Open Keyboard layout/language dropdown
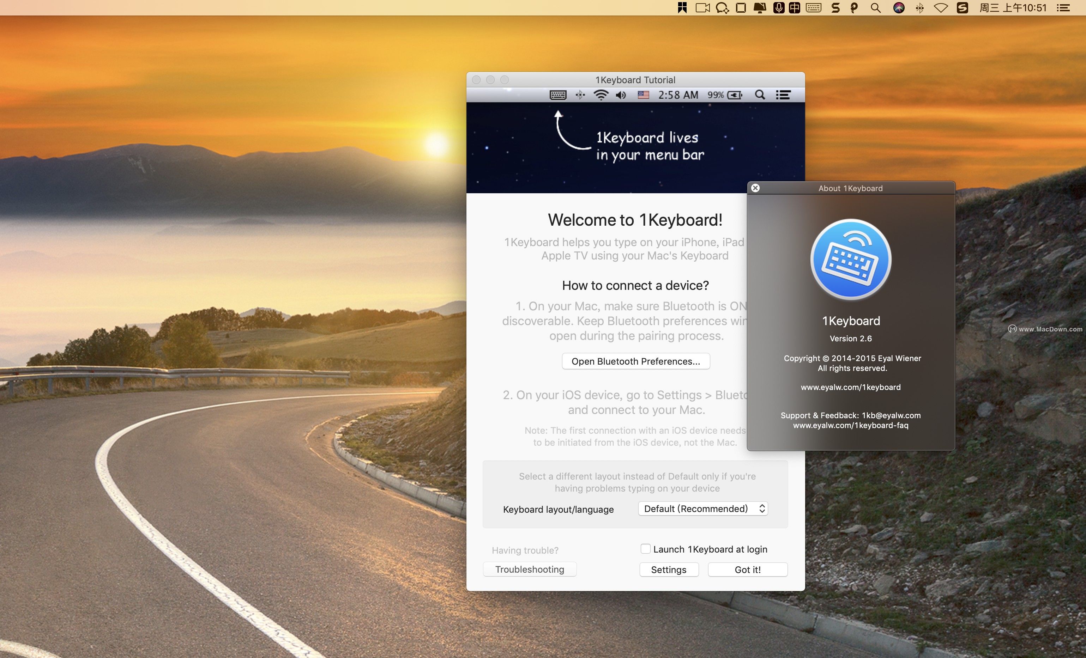Viewport: 1086px width, 658px height. tap(703, 509)
